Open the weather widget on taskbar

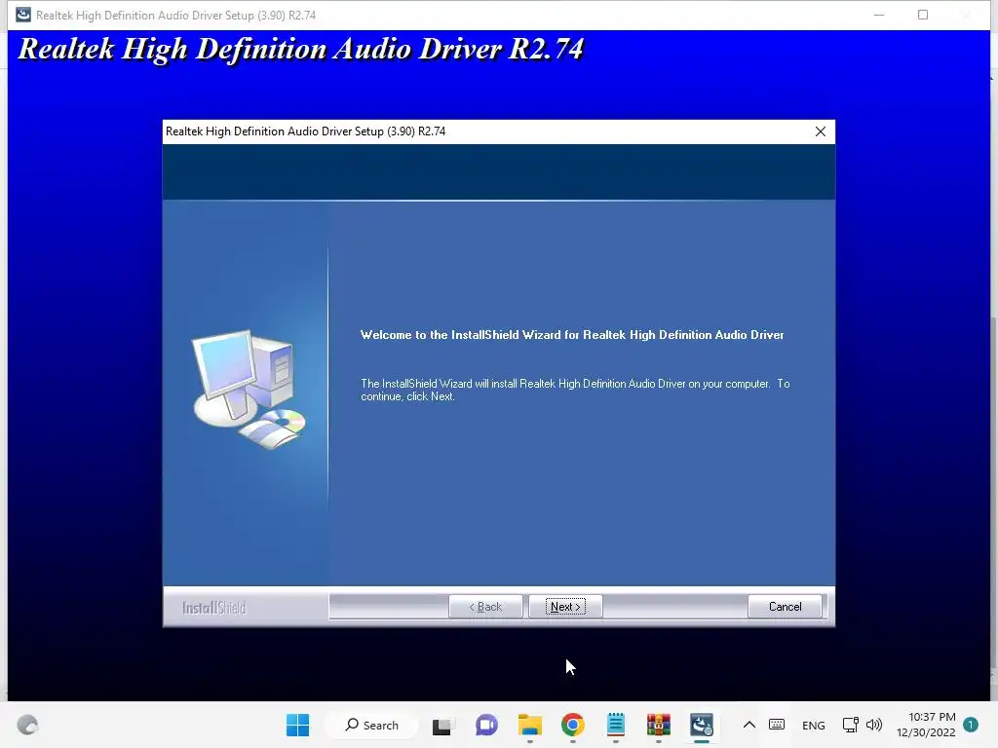click(x=27, y=725)
